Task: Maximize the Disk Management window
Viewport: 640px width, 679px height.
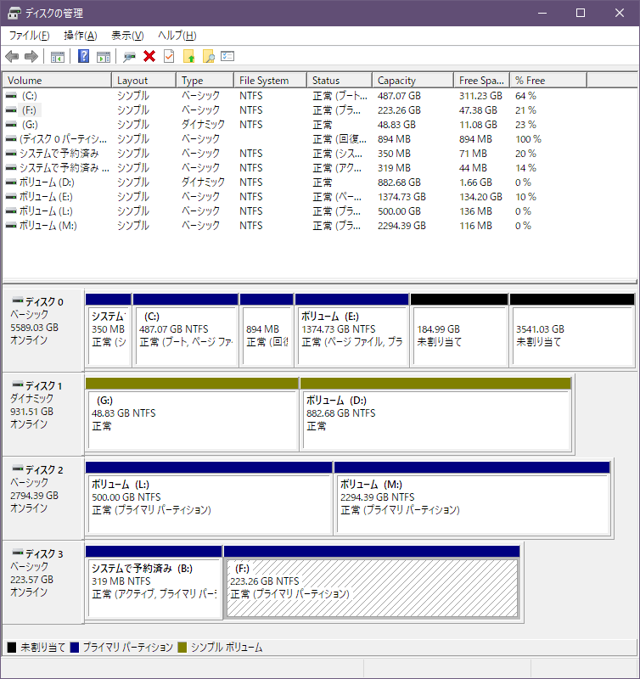Action: coord(581,13)
